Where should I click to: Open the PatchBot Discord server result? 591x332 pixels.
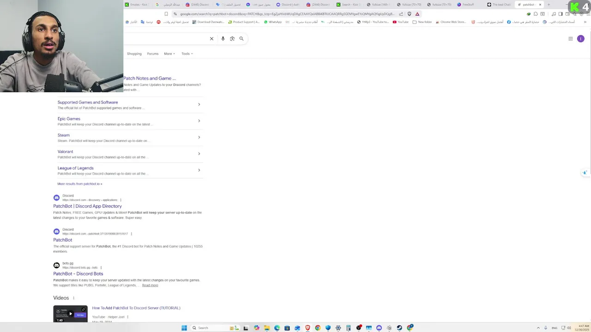click(x=63, y=240)
